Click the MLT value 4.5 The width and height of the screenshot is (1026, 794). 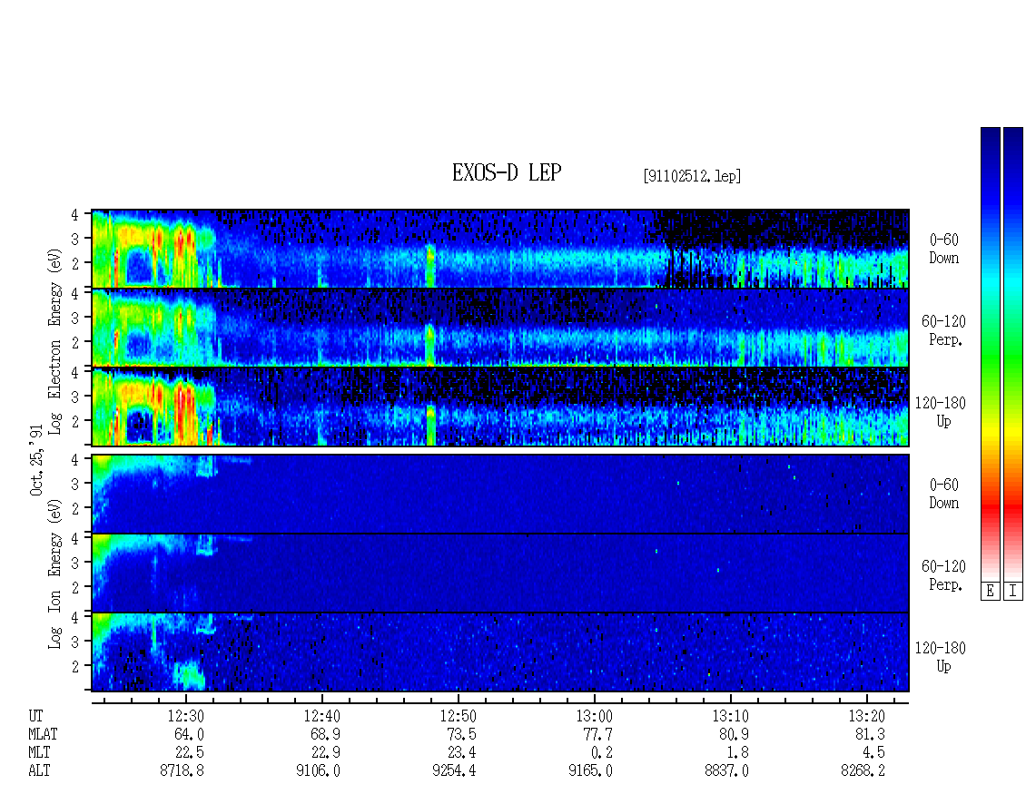(873, 753)
